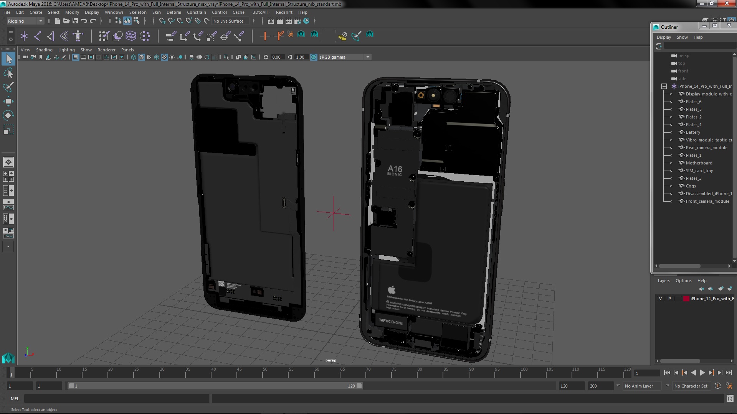737x414 pixels.
Task: Toggle the viewport grid display icon
Action: coord(76,57)
